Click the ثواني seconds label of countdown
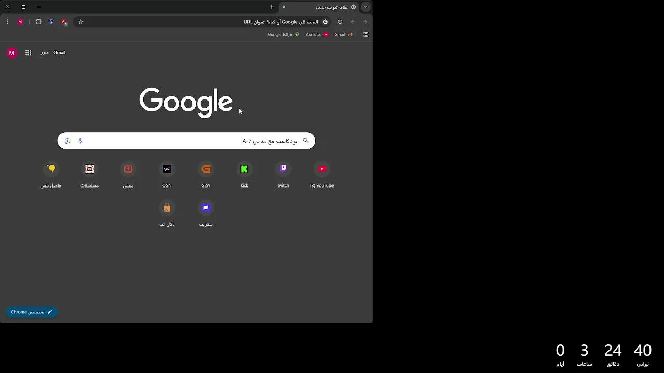The width and height of the screenshot is (664, 373). coord(643,364)
